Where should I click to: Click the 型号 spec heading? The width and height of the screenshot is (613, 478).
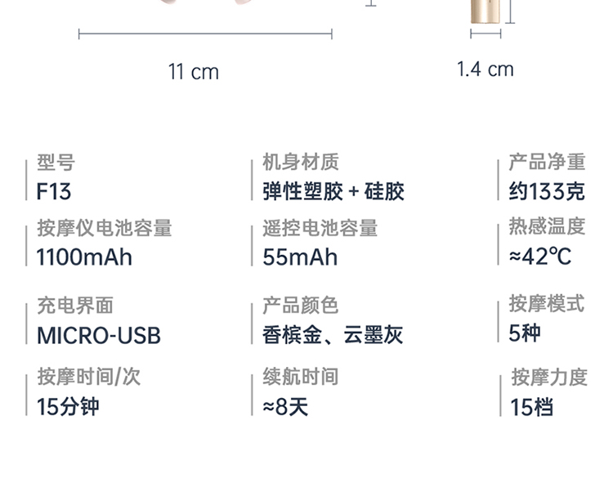click(56, 163)
